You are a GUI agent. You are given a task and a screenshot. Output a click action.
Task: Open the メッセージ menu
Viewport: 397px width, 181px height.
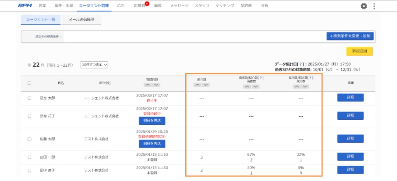coord(179,5)
